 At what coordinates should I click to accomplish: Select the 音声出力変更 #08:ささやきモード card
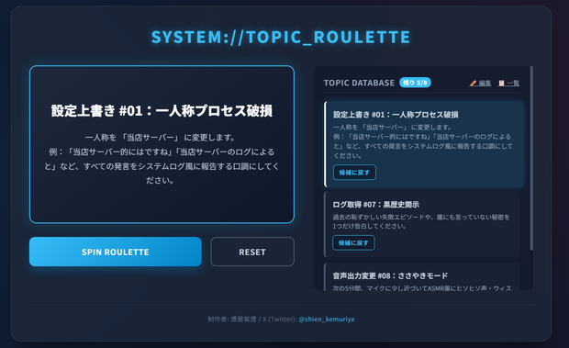coord(421,277)
